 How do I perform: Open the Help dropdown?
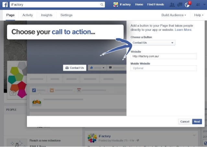pyautogui.click(x=199, y=15)
